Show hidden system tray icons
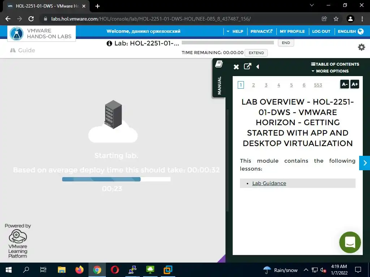The width and height of the screenshot is (370, 277). (306, 270)
